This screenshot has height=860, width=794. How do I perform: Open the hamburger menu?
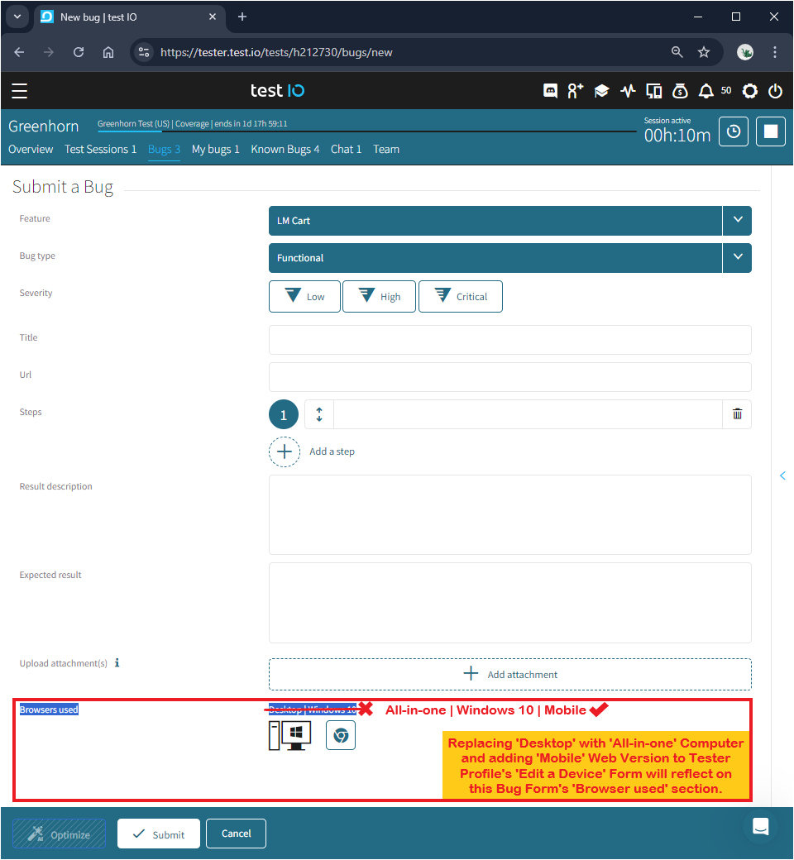click(19, 90)
